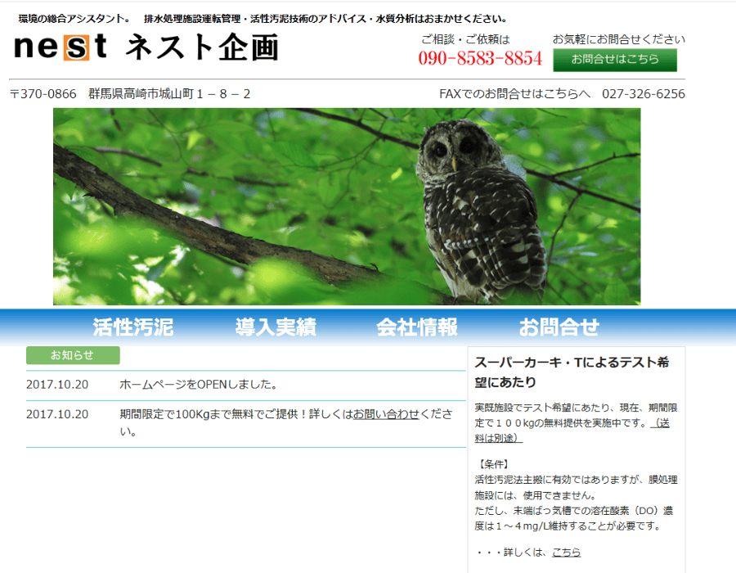Click the nest logo image
736x573 pixels.
(x=61, y=48)
